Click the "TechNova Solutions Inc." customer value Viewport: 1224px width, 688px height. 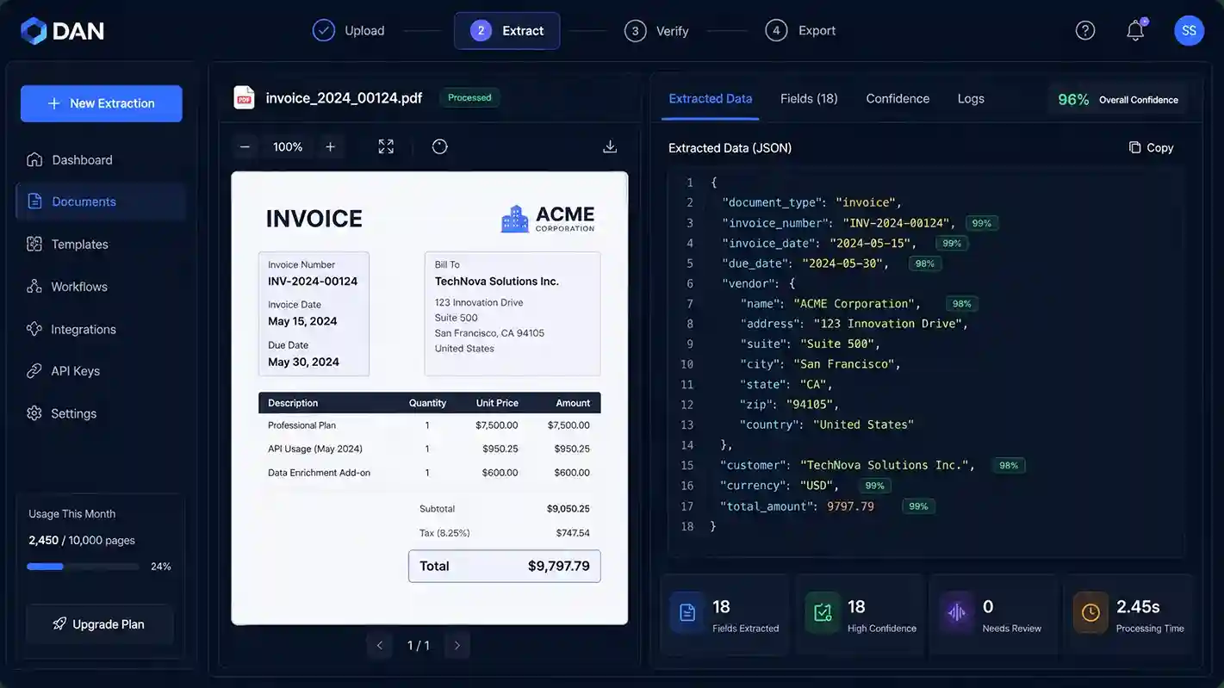coord(885,465)
